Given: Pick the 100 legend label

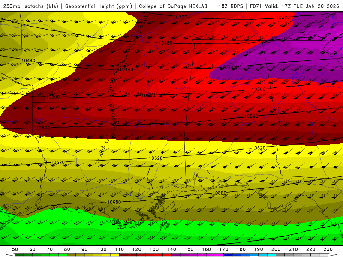Looking at the screenshot, I should coord(102,249).
